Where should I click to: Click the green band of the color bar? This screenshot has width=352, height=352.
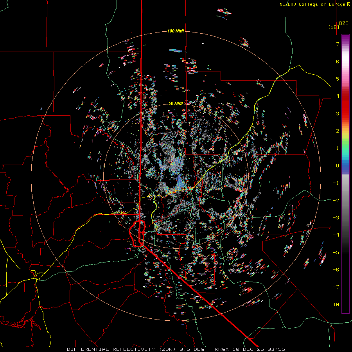click(x=345, y=144)
